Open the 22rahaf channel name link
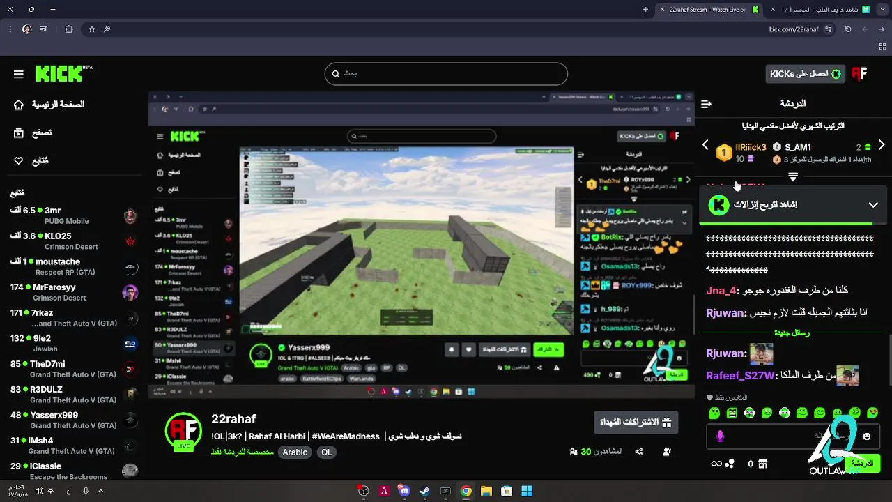This screenshot has width=892, height=502. 233,419
